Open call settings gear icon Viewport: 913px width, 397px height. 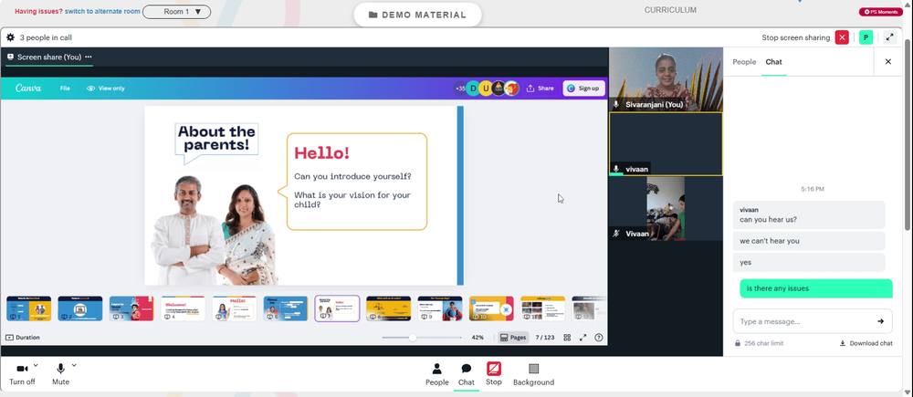point(10,37)
